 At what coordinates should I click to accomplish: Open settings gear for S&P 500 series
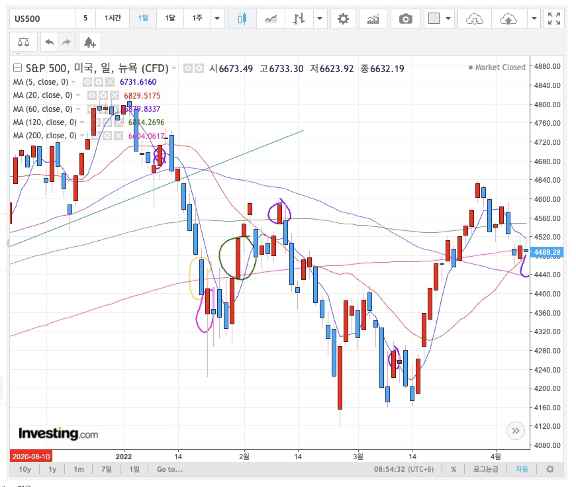199,68
